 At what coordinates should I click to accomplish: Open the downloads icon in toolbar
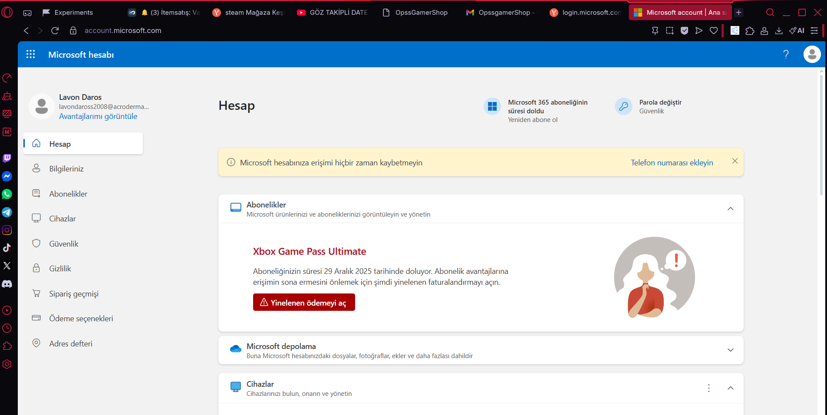click(779, 30)
